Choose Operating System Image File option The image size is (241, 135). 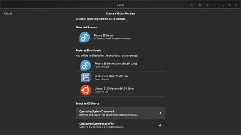point(120,125)
